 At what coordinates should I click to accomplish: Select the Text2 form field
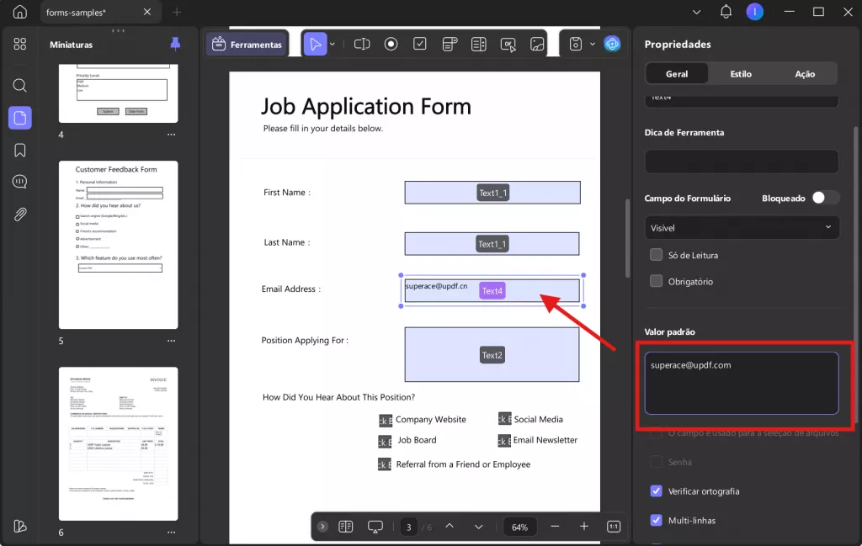[492, 355]
